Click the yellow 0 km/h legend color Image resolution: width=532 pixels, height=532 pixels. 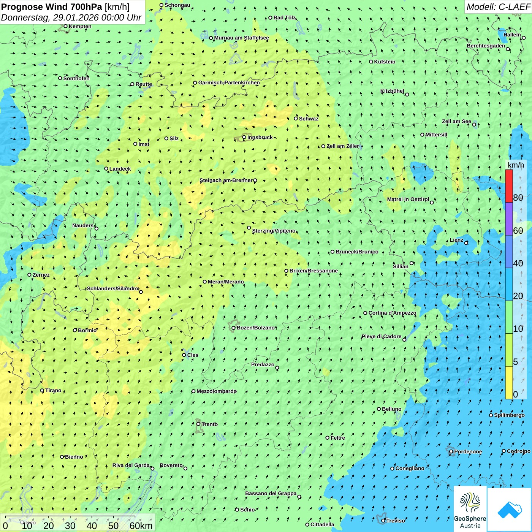[509, 383]
